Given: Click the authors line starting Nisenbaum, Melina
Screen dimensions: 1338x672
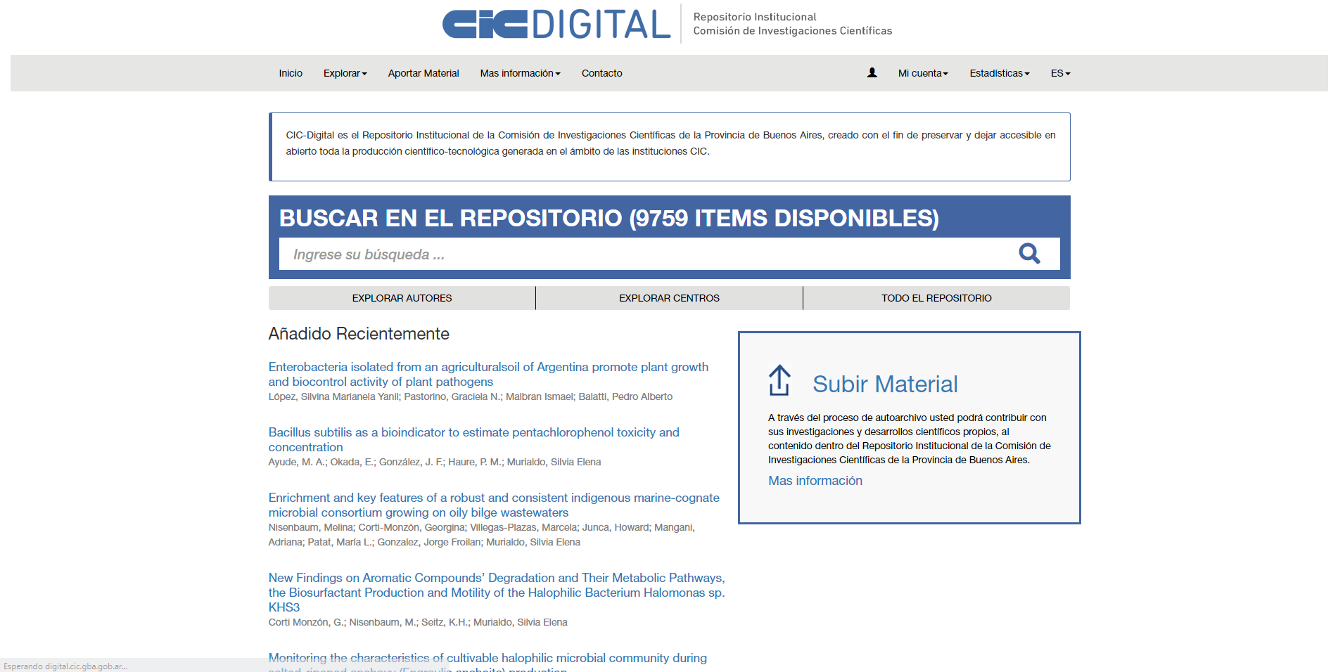Looking at the screenshot, I should 482,535.
